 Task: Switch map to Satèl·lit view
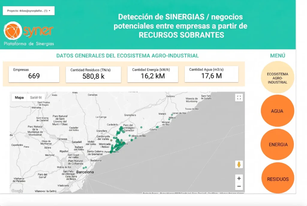[36, 98]
